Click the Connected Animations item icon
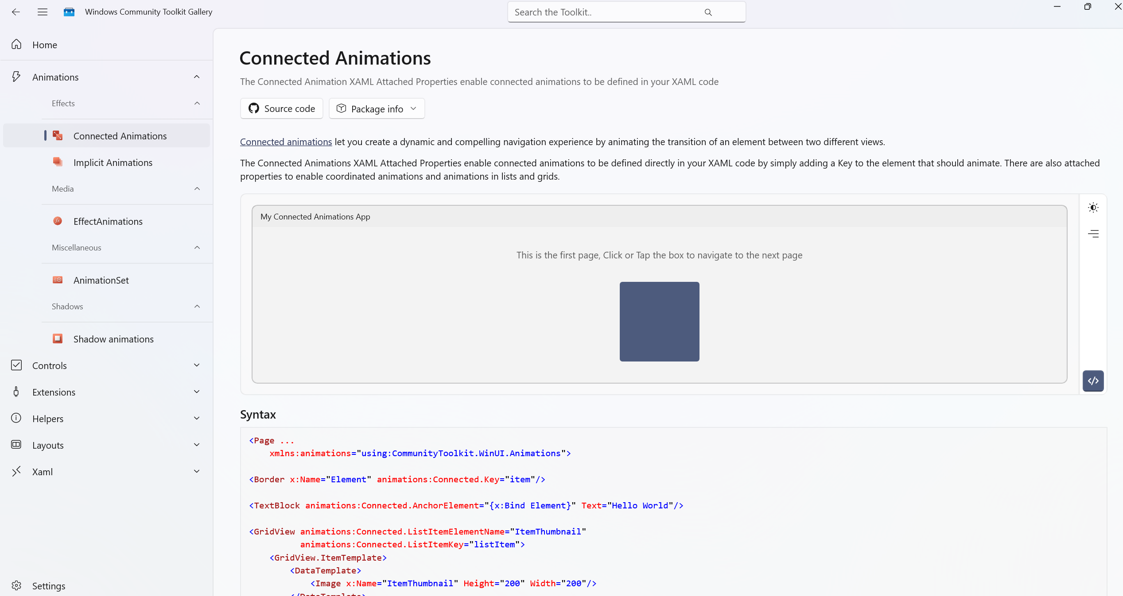The height and width of the screenshot is (596, 1123). click(x=58, y=135)
